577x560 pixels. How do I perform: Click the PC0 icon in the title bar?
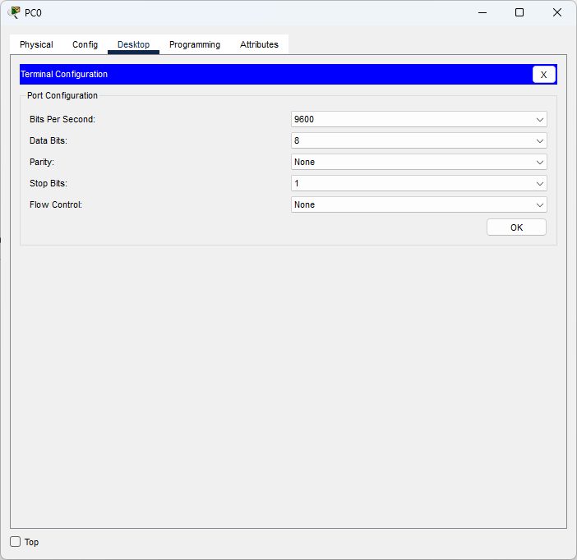[x=15, y=12]
